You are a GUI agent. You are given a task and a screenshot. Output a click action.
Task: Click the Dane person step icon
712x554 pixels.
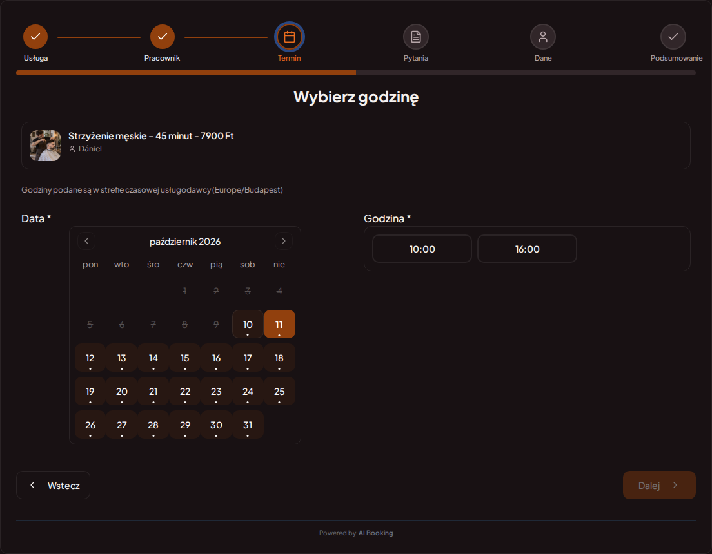point(543,37)
